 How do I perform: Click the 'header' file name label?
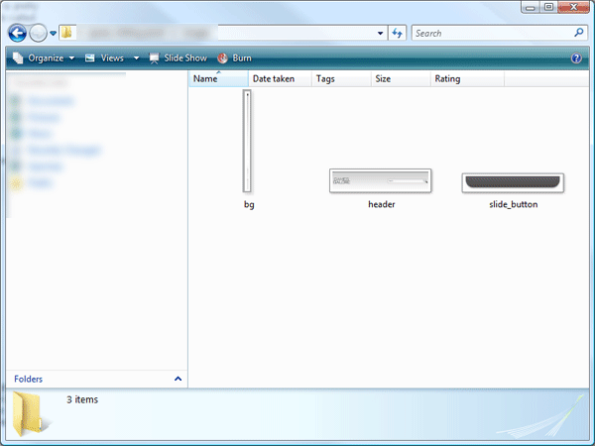click(382, 204)
